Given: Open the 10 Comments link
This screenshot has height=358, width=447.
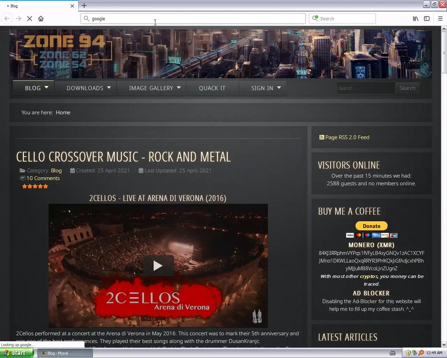Looking at the screenshot, I should click(43, 178).
